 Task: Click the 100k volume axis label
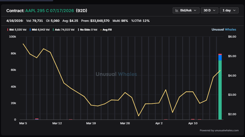click(13, 37)
